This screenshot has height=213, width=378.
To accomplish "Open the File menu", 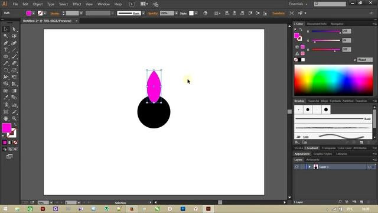I will [x=15, y=4].
